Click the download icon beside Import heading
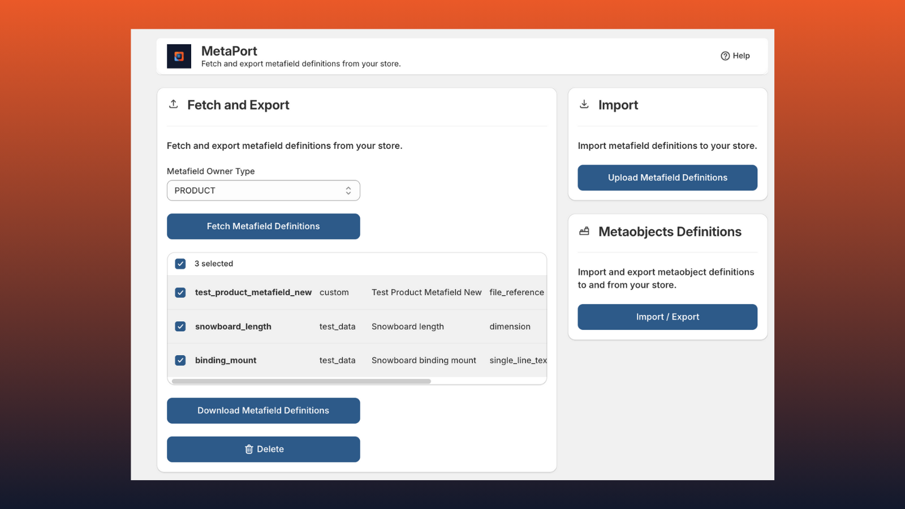Viewport: 905px width, 509px height. click(584, 105)
